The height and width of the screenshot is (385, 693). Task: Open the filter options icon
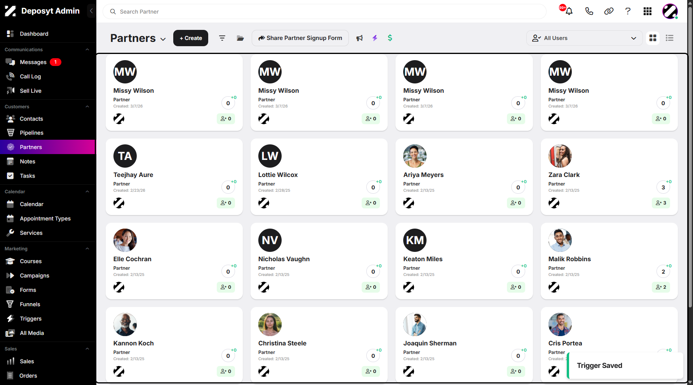222,38
